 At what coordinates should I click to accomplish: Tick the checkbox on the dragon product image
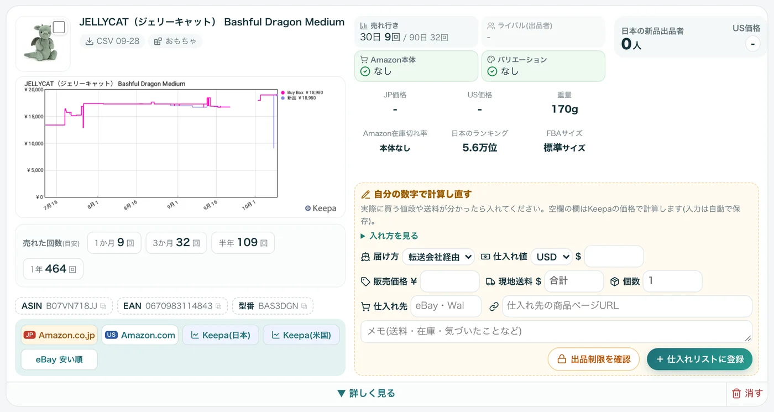tap(59, 27)
